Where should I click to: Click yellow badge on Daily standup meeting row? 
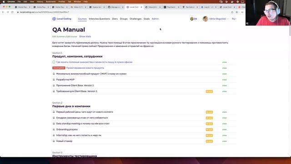click(209, 124)
